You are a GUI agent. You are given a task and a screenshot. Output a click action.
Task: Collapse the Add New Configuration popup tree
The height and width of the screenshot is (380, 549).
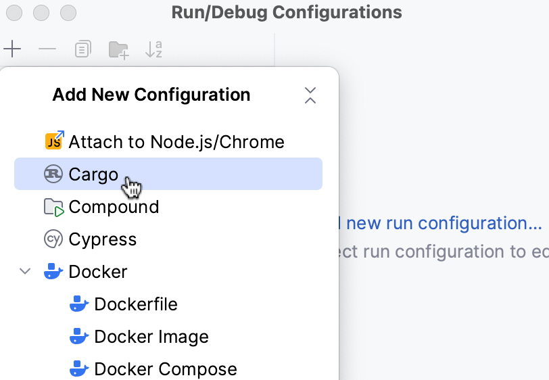tap(310, 95)
